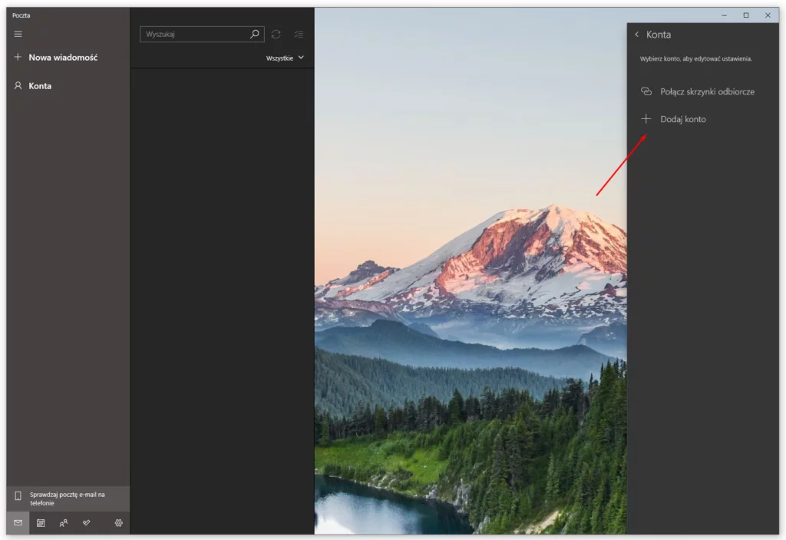
Task: Open the Calendar app icon
Action: (x=41, y=523)
